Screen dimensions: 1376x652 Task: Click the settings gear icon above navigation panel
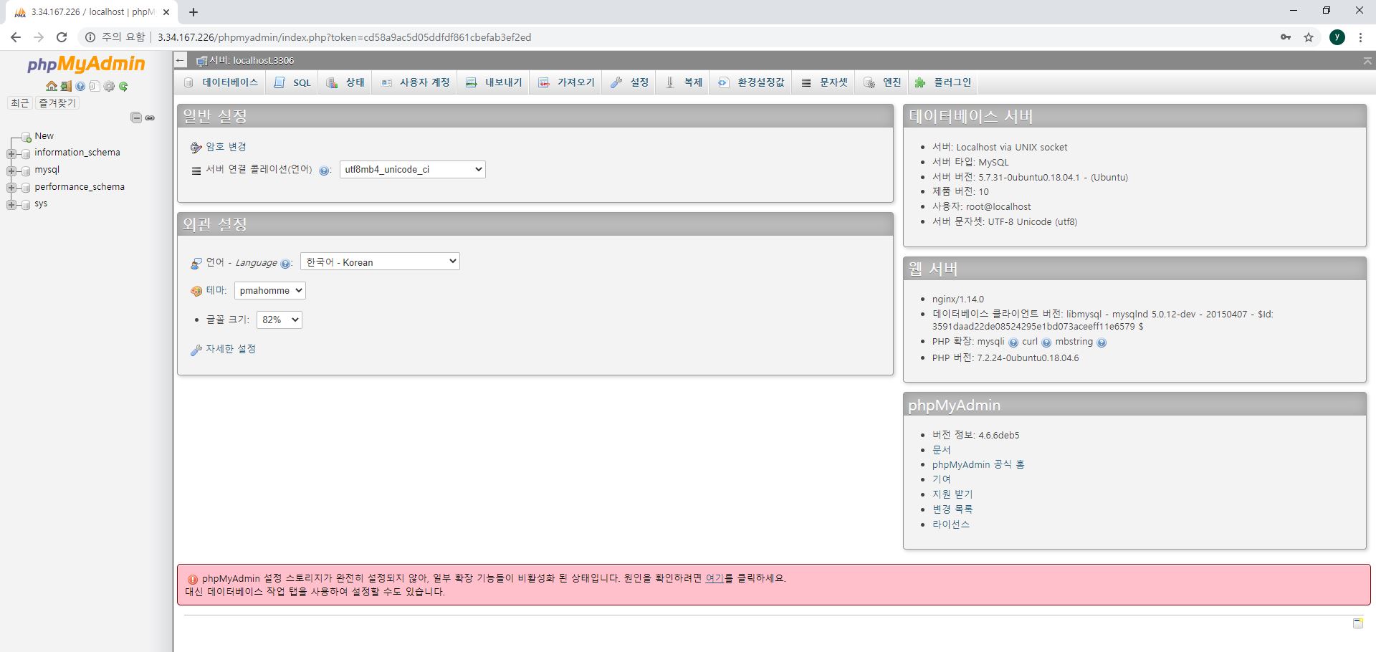tap(109, 86)
